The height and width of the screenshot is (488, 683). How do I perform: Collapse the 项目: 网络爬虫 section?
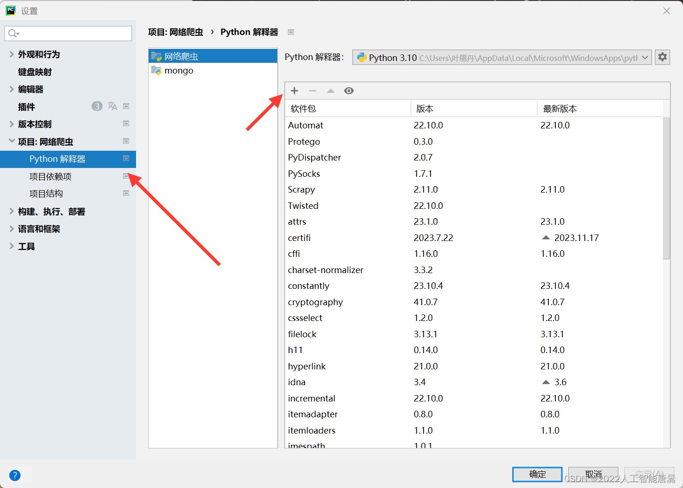[12, 141]
